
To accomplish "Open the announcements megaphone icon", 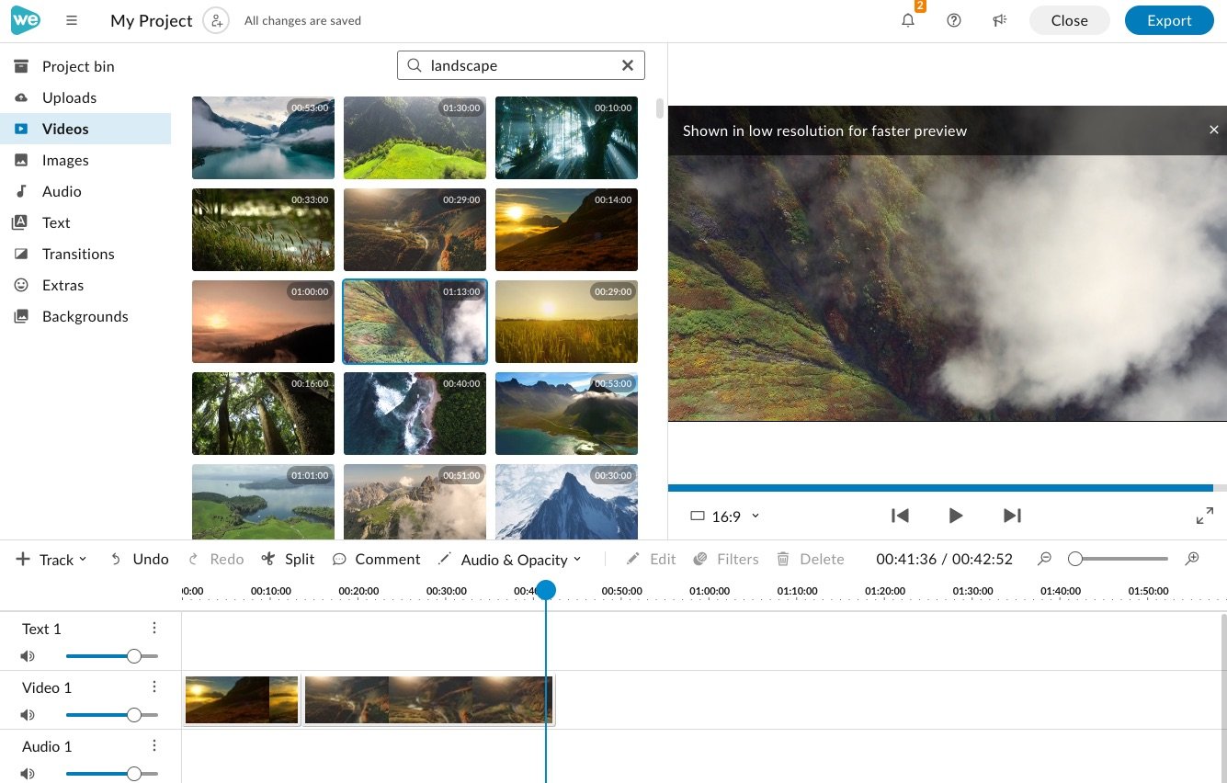I will 1000,20.
